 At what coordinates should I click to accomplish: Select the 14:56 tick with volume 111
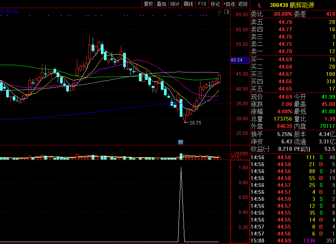pos(293,157)
